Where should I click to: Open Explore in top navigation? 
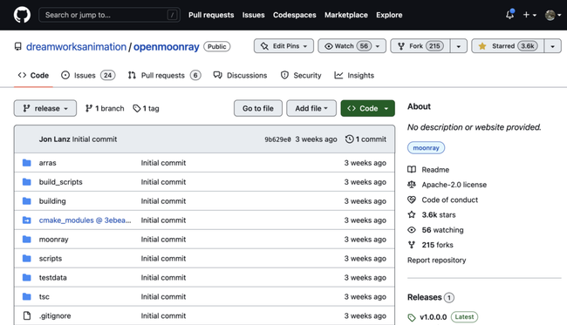point(389,15)
